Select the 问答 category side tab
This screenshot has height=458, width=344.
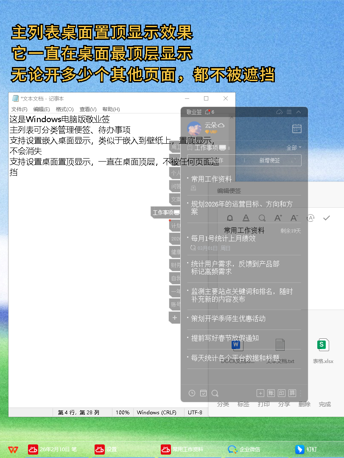click(175, 186)
